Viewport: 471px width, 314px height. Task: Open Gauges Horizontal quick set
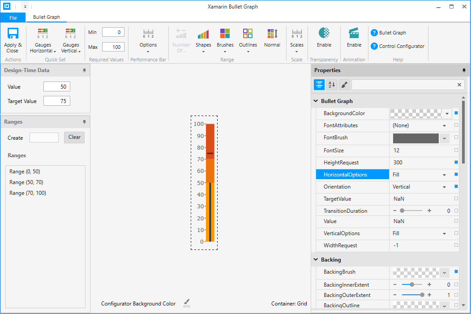(43, 41)
